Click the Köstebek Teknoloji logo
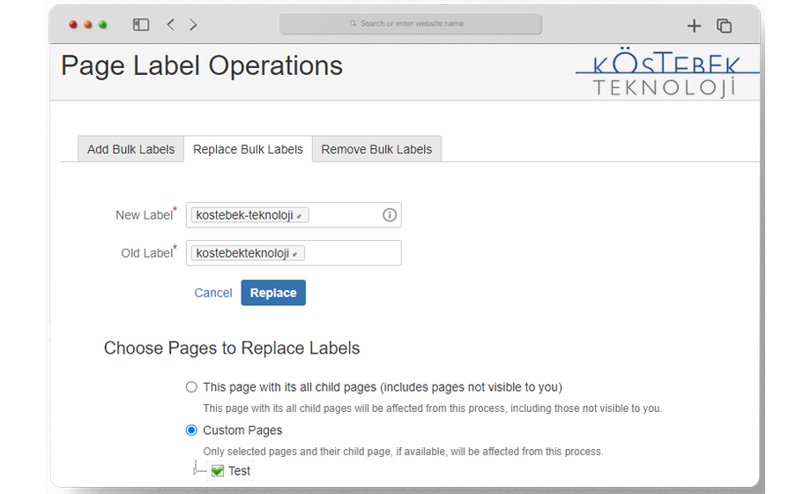 point(666,72)
